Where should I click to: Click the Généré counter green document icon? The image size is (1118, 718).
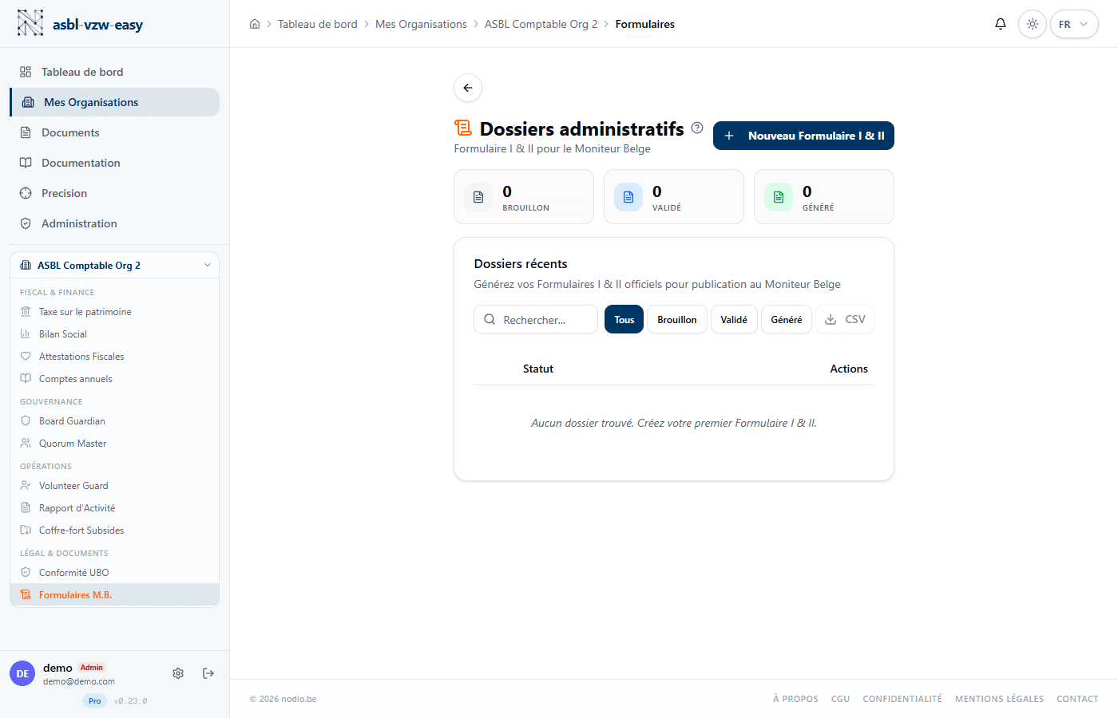(779, 197)
